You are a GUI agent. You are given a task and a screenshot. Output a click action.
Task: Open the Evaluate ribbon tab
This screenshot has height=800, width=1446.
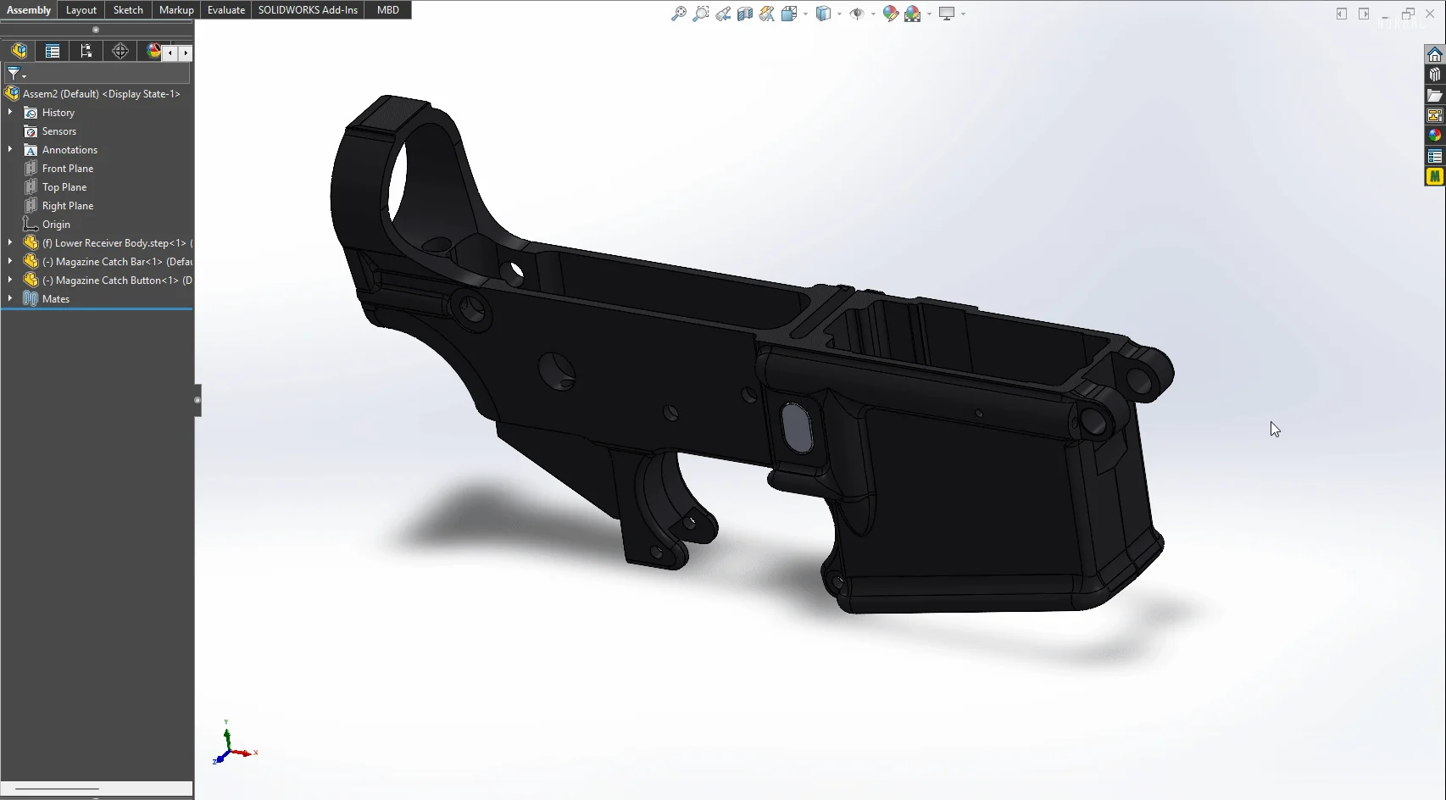pos(225,10)
